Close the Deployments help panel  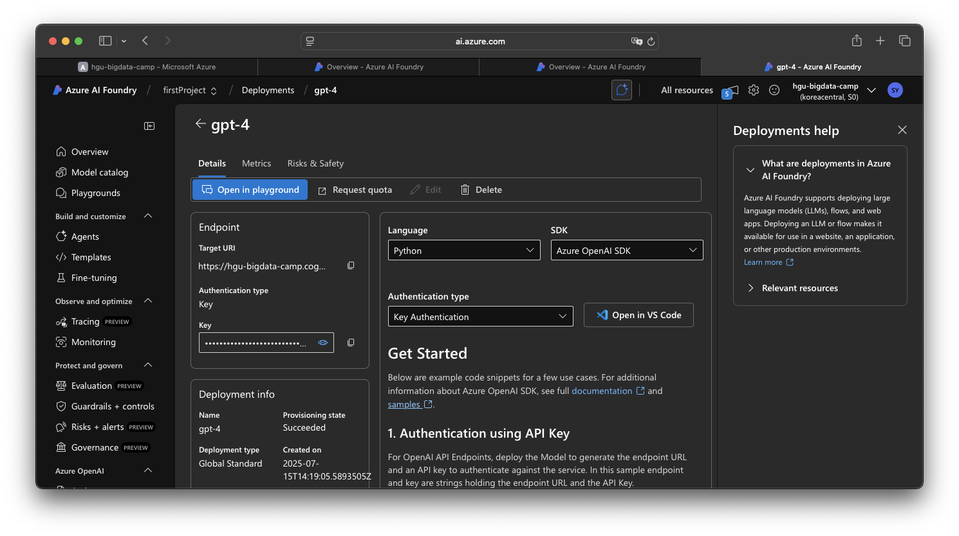point(902,130)
